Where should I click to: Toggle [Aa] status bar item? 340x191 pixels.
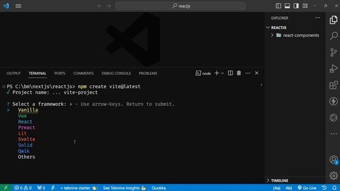pos(277,188)
